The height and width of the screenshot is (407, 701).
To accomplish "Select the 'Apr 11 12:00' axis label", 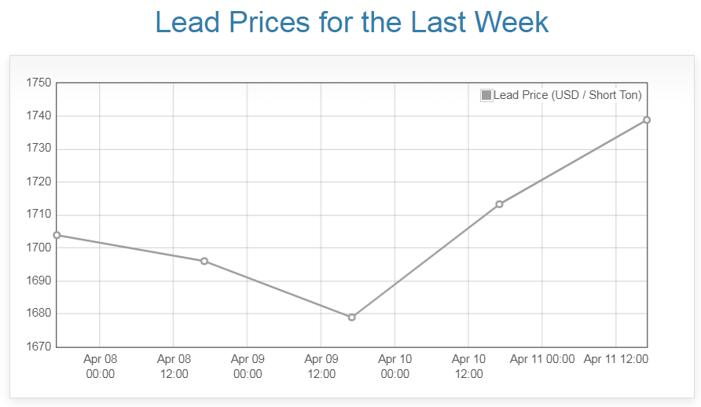I will (616, 359).
